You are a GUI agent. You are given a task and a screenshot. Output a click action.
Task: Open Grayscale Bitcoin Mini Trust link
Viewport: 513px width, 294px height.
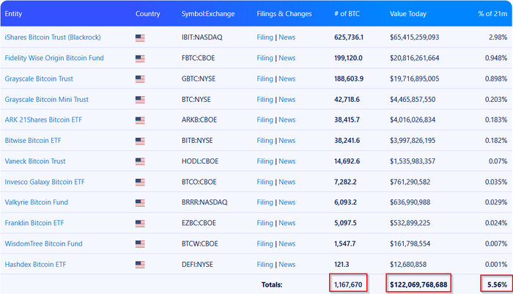pos(46,99)
